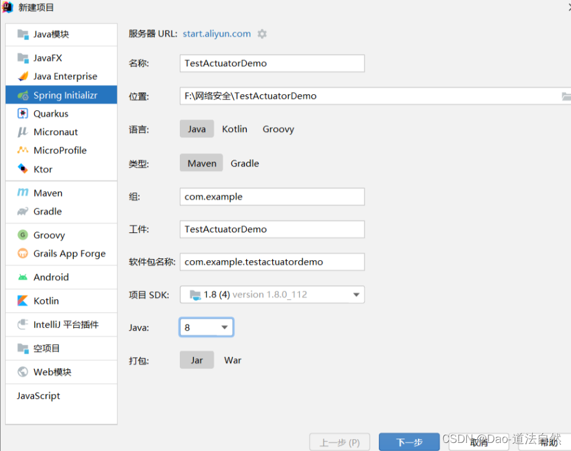571x451 pixels.
Task: Open the Java version dropdown
Action: [x=206, y=327]
